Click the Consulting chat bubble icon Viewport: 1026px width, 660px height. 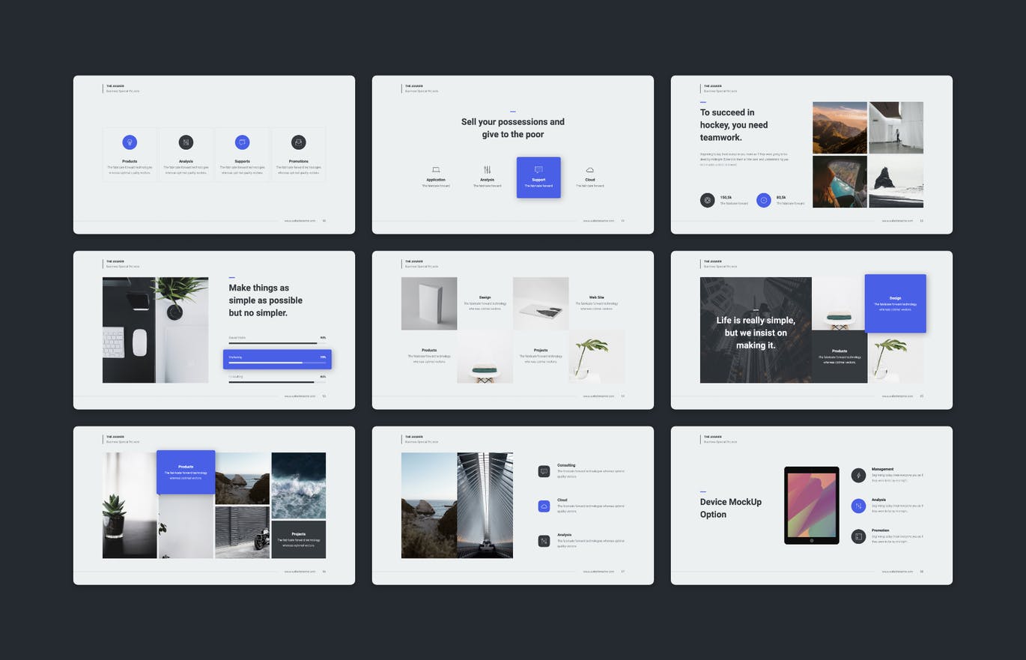544,471
